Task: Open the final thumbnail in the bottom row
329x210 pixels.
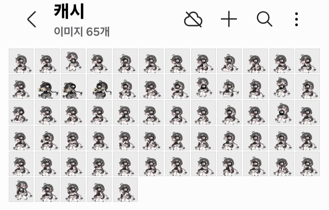Action: (x=125, y=190)
